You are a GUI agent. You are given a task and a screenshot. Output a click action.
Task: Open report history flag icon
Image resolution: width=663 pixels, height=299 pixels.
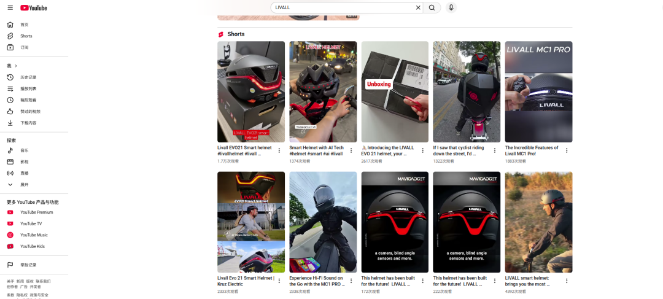[x=10, y=265]
